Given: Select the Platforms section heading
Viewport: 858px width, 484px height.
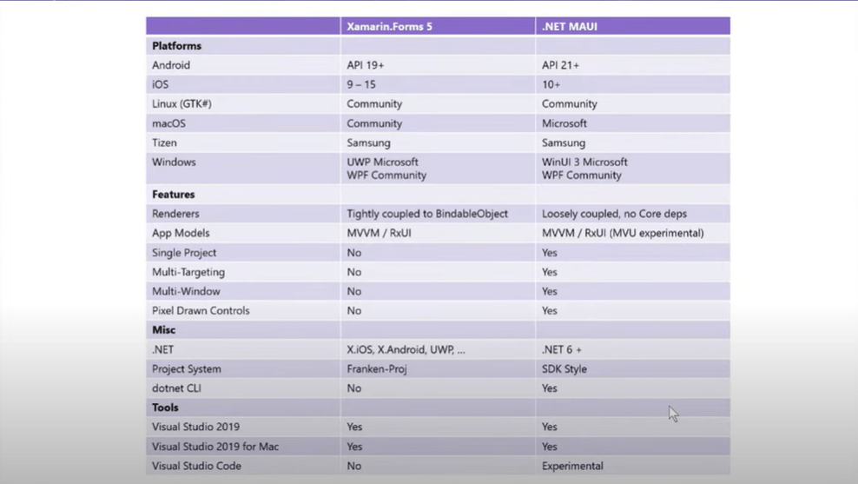Looking at the screenshot, I should [x=176, y=46].
